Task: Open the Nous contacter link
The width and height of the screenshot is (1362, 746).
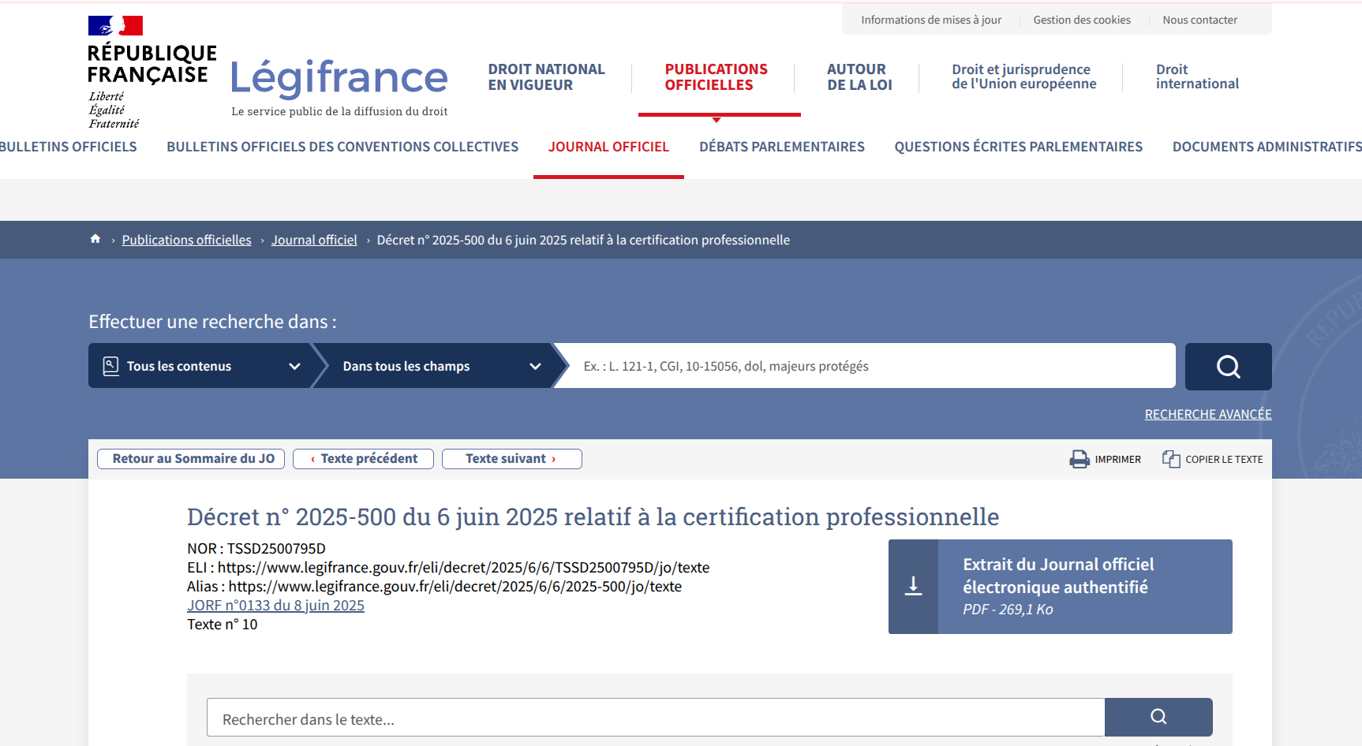Action: (x=1199, y=20)
